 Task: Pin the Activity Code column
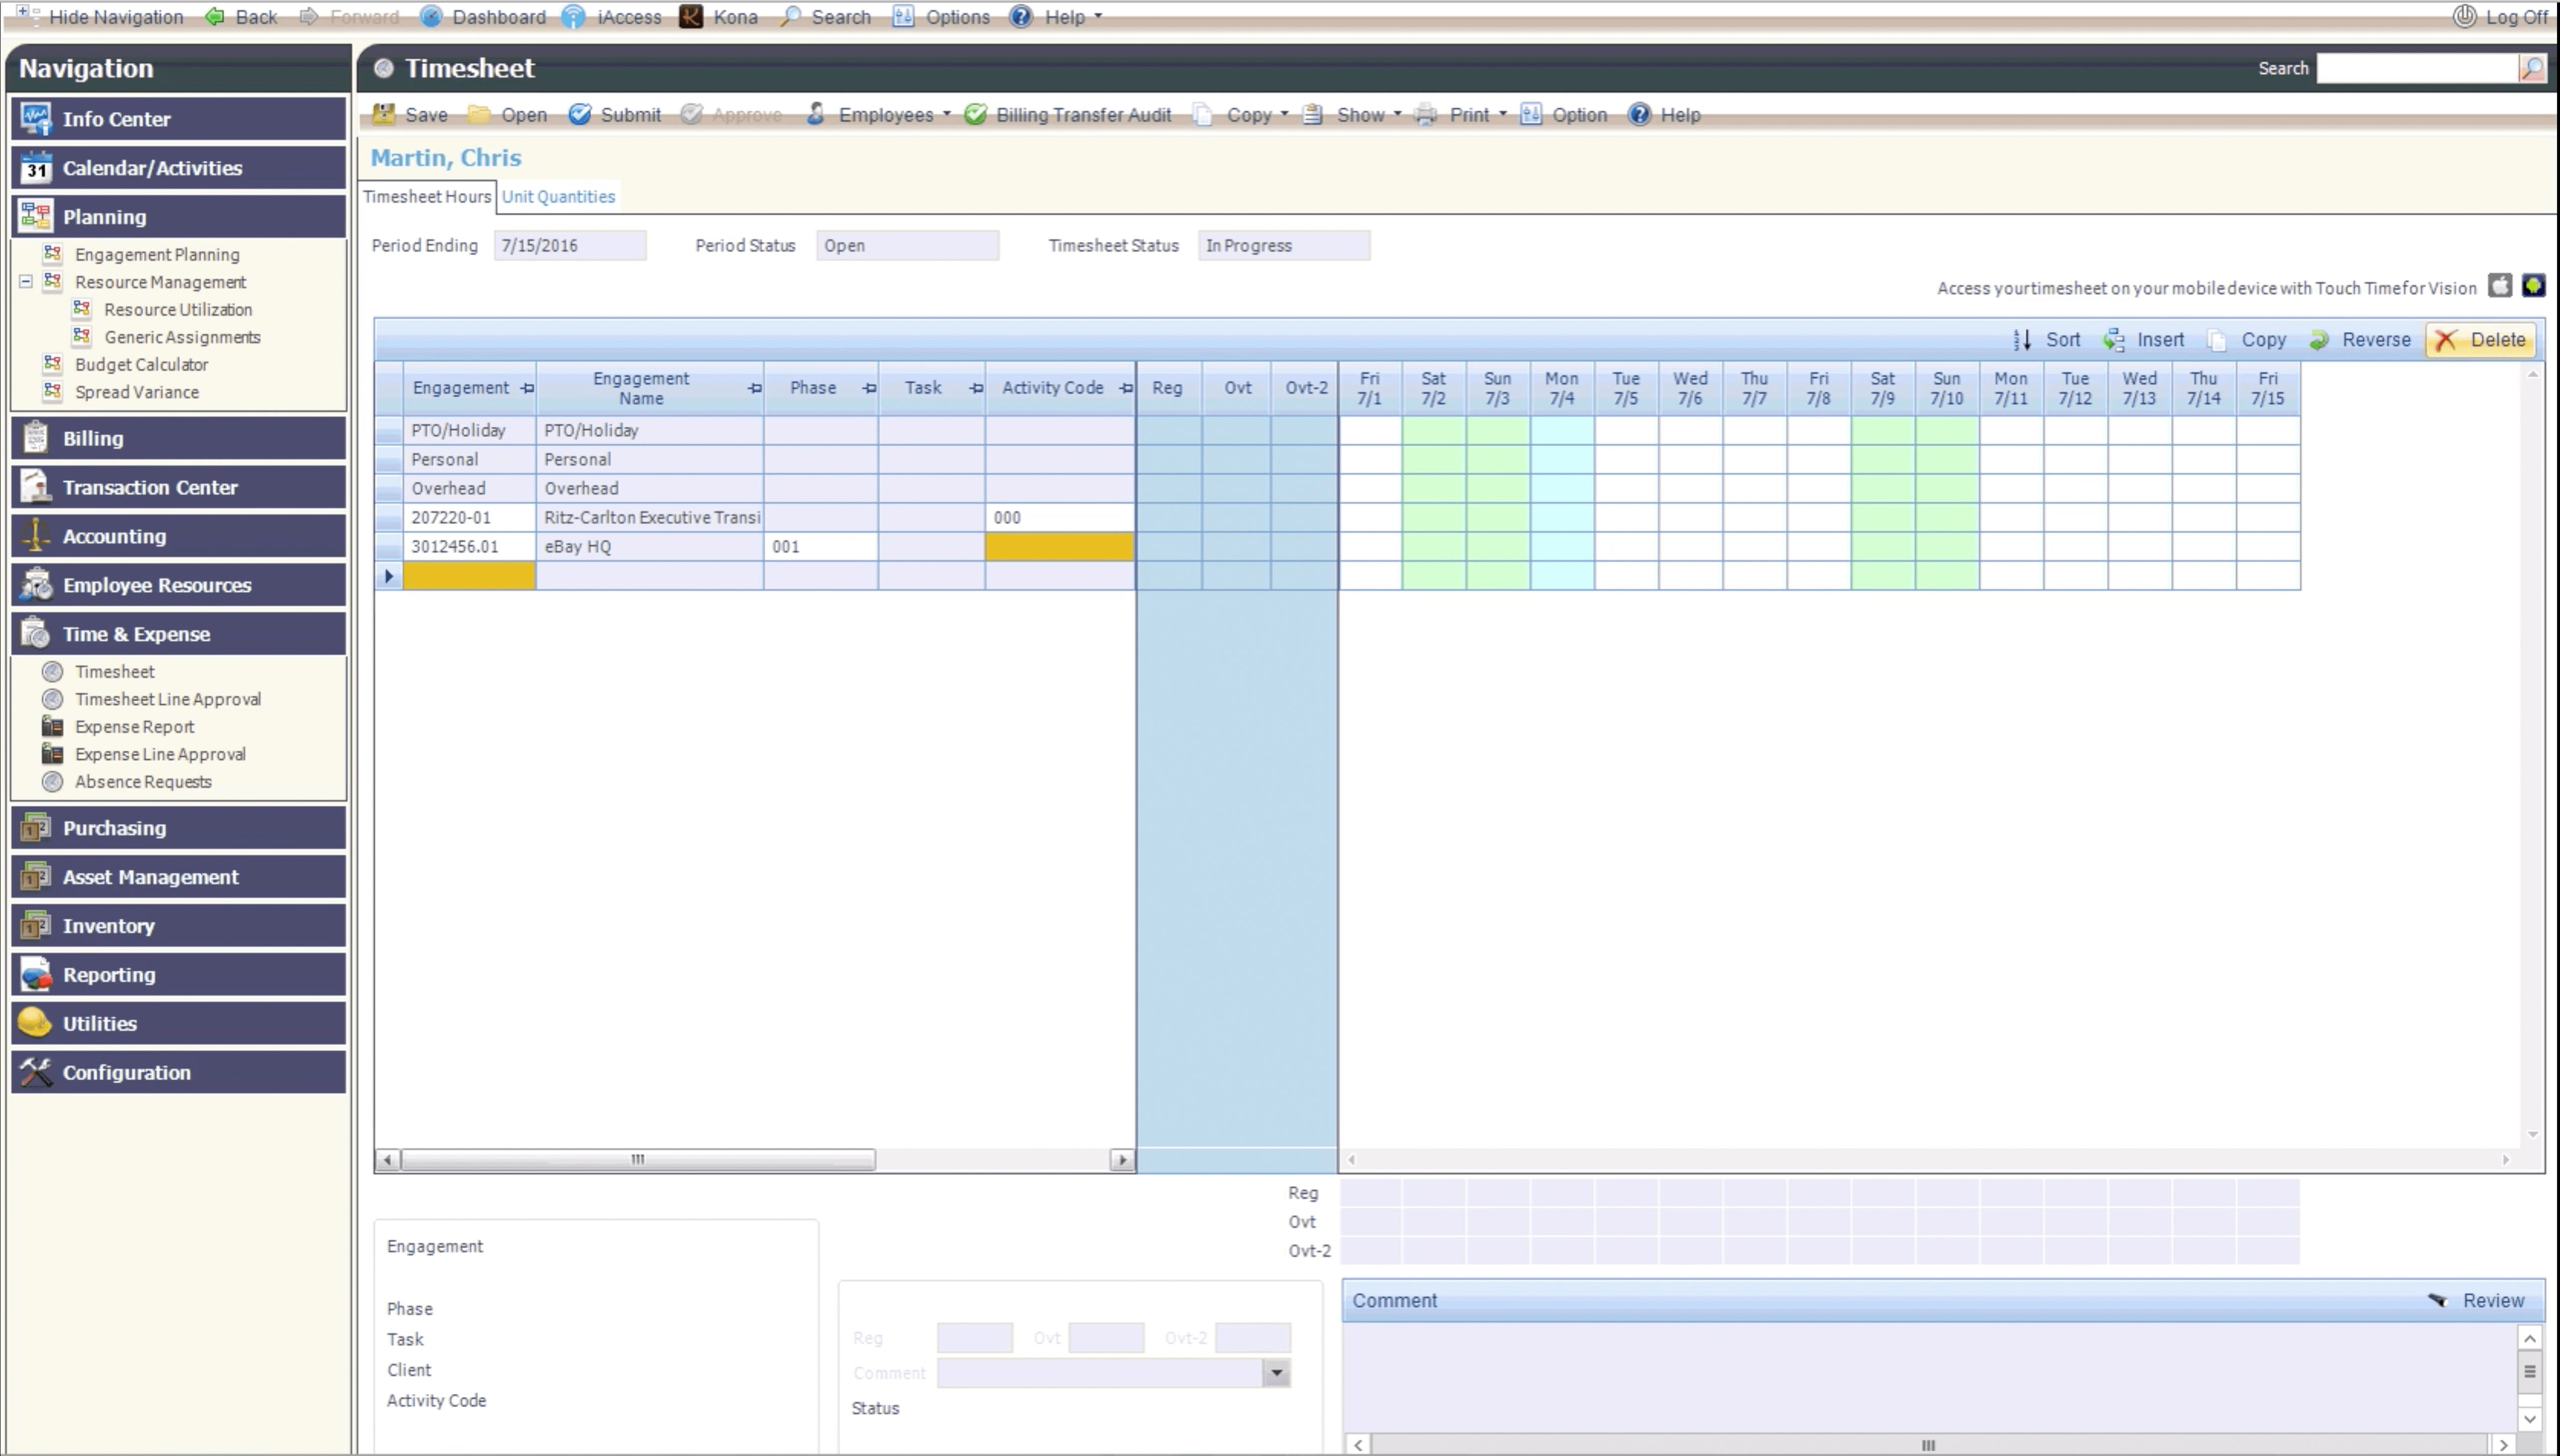pos(1126,388)
